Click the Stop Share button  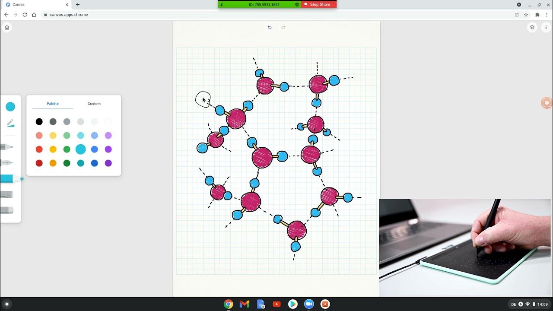coord(319,4)
